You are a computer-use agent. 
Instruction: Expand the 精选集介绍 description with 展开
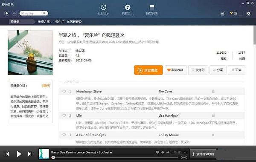(x=46, y=86)
